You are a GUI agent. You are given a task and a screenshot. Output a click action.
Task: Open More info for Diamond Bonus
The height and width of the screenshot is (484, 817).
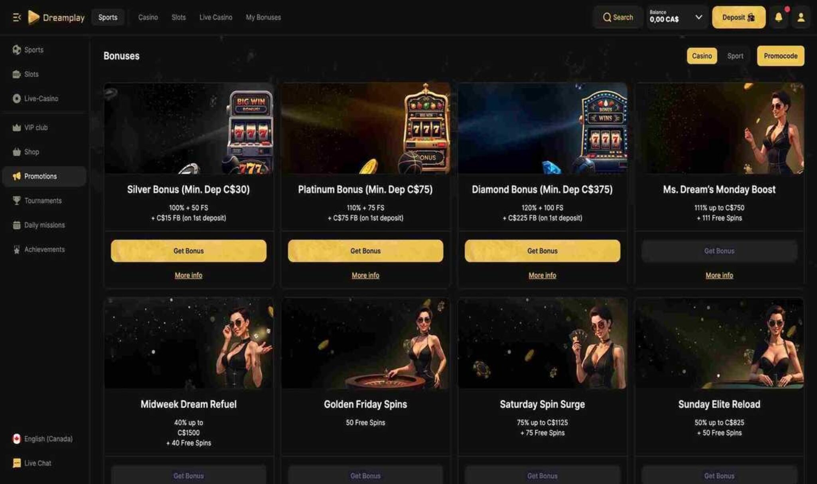(x=542, y=275)
